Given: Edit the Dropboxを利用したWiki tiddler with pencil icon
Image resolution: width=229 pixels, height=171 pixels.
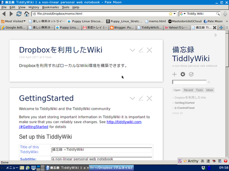Looking at the screenshot, I should tap(141, 50).
